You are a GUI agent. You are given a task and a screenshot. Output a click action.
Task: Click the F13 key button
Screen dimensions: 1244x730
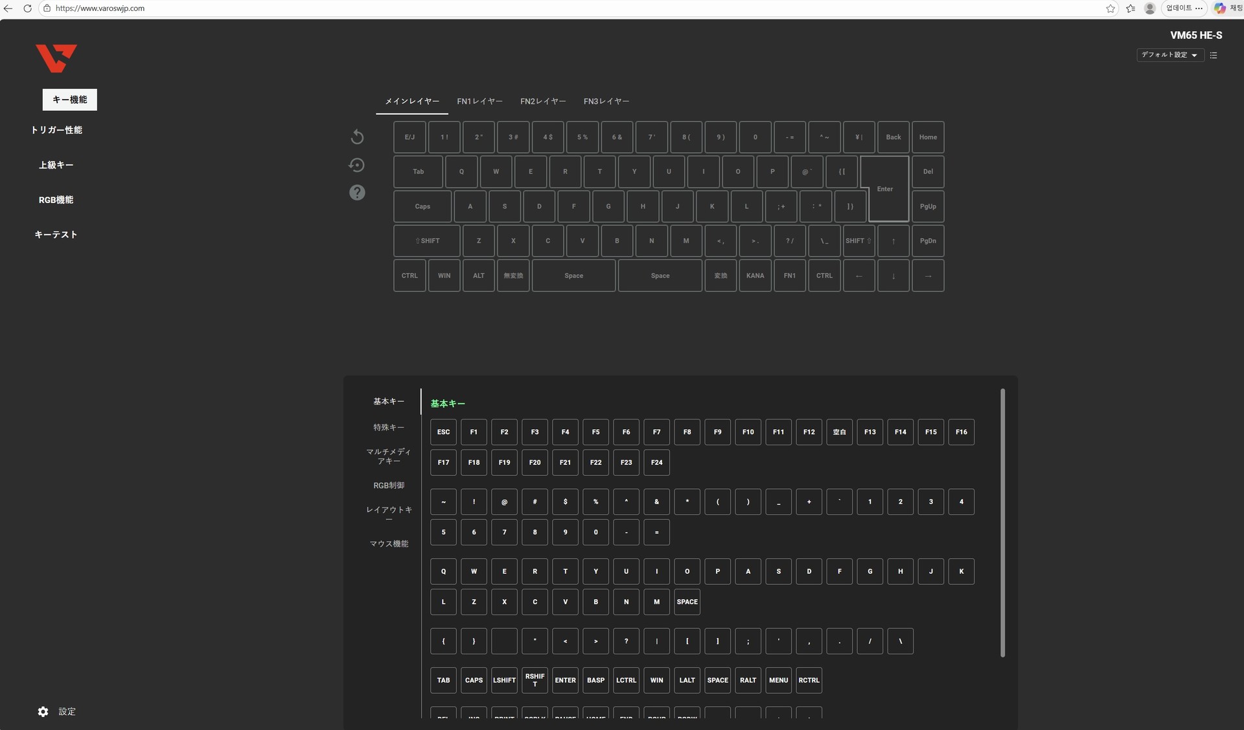[x=870, y=432]
